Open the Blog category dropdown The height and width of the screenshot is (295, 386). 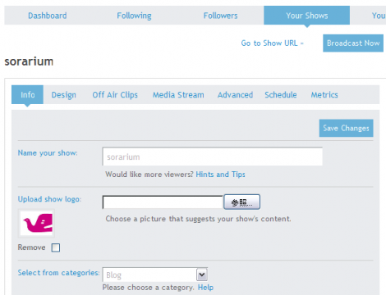155,275
